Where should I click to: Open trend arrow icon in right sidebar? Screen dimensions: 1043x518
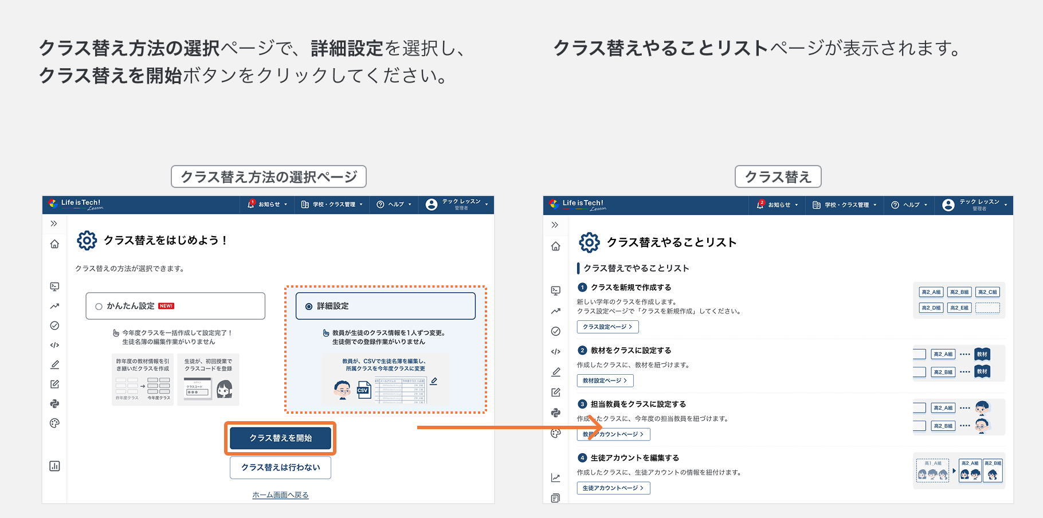point(555,311)
